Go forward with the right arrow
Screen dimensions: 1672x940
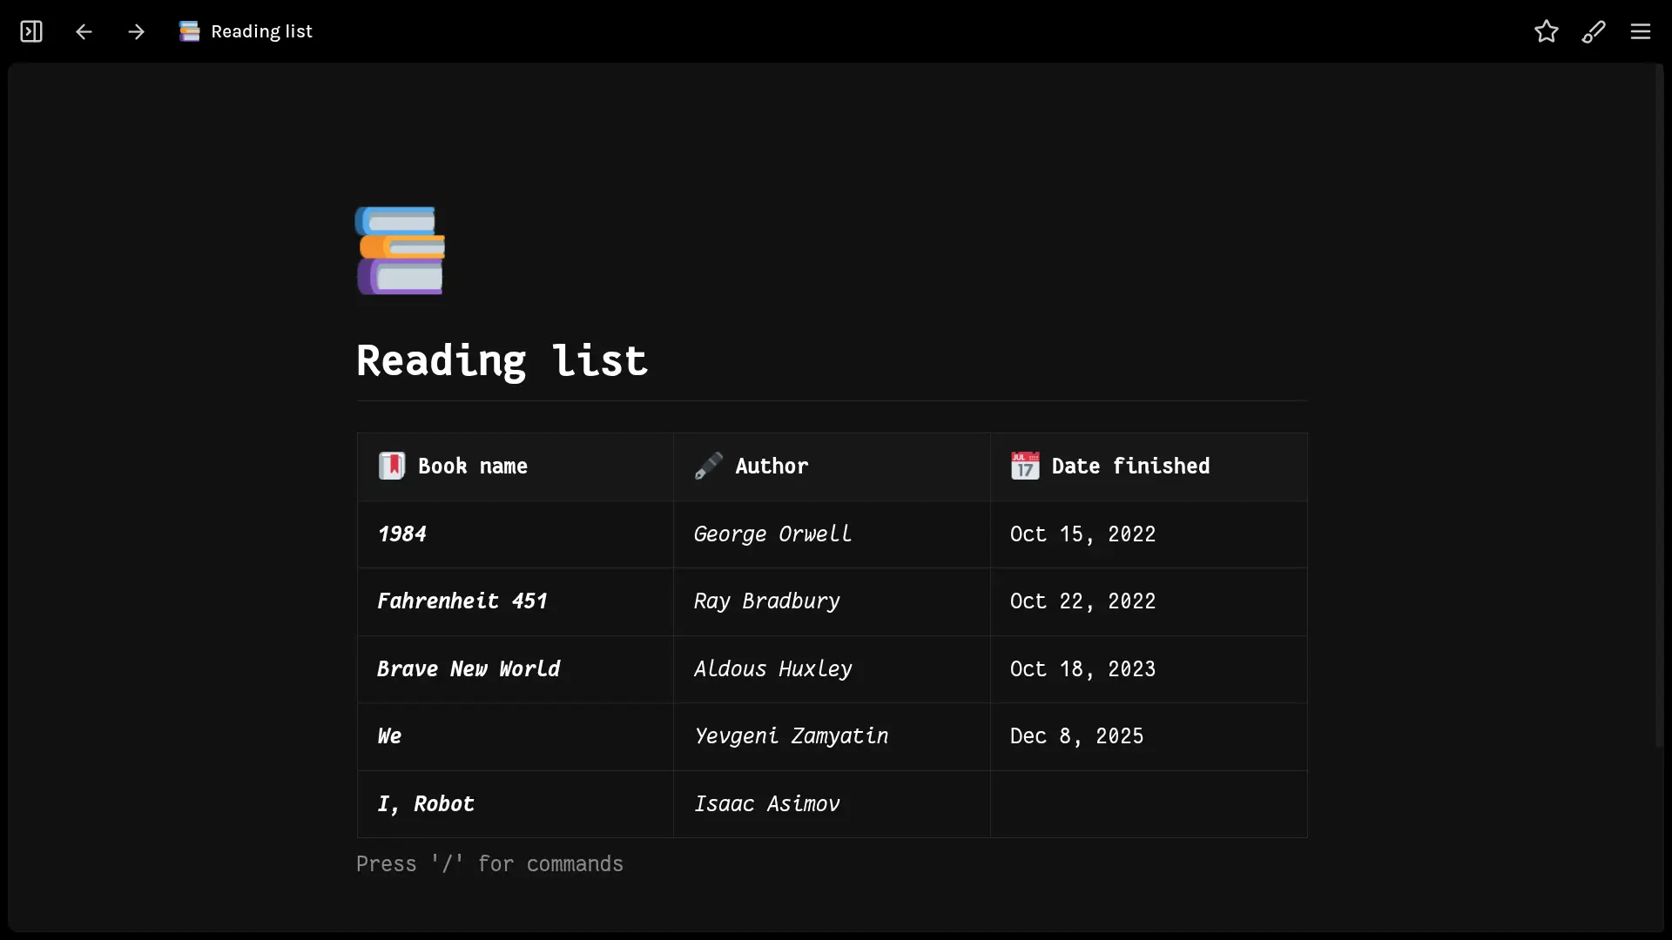(136, 32)
